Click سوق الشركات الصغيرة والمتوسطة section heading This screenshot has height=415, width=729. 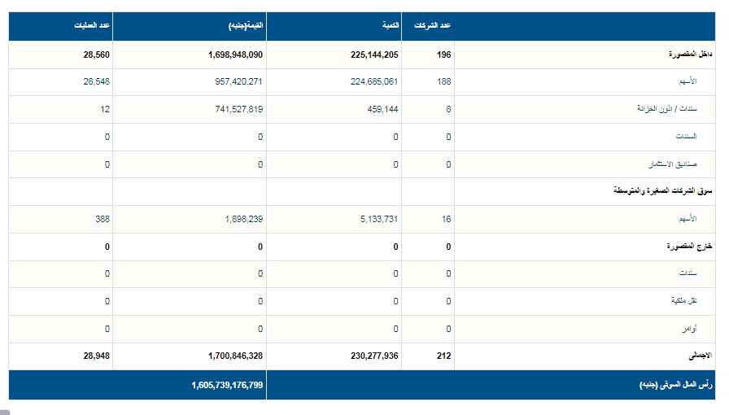click(662, 191)
